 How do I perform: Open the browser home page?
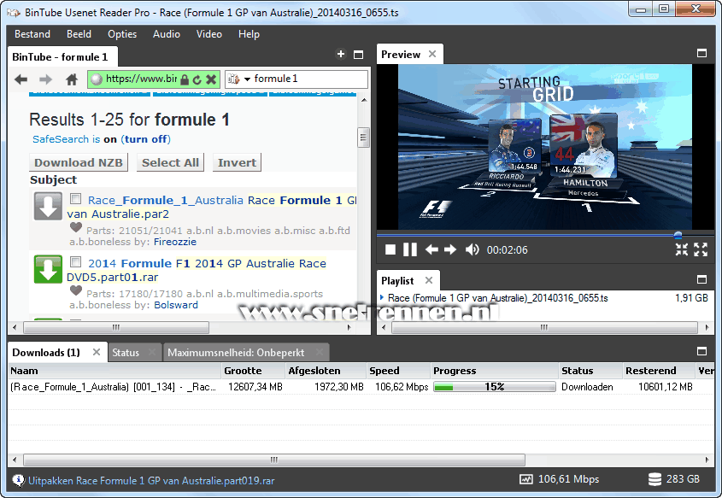72,79
